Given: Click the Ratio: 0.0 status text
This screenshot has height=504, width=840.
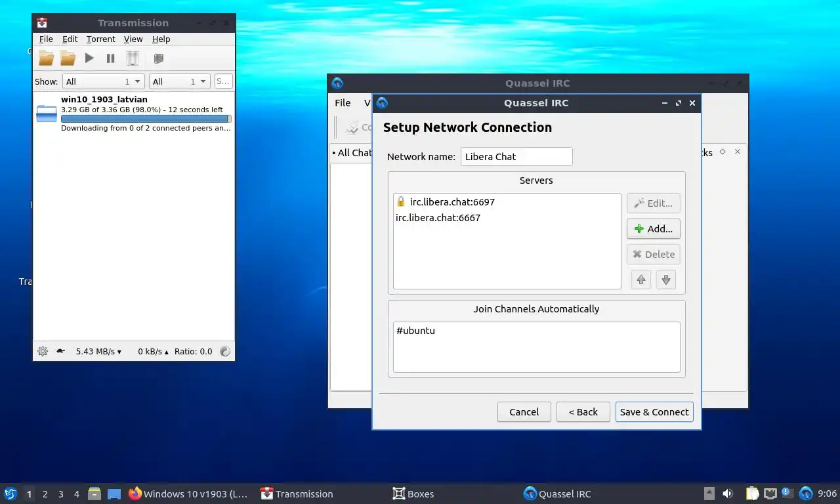Looking at the screenshot, I should (x=194, y=352).
